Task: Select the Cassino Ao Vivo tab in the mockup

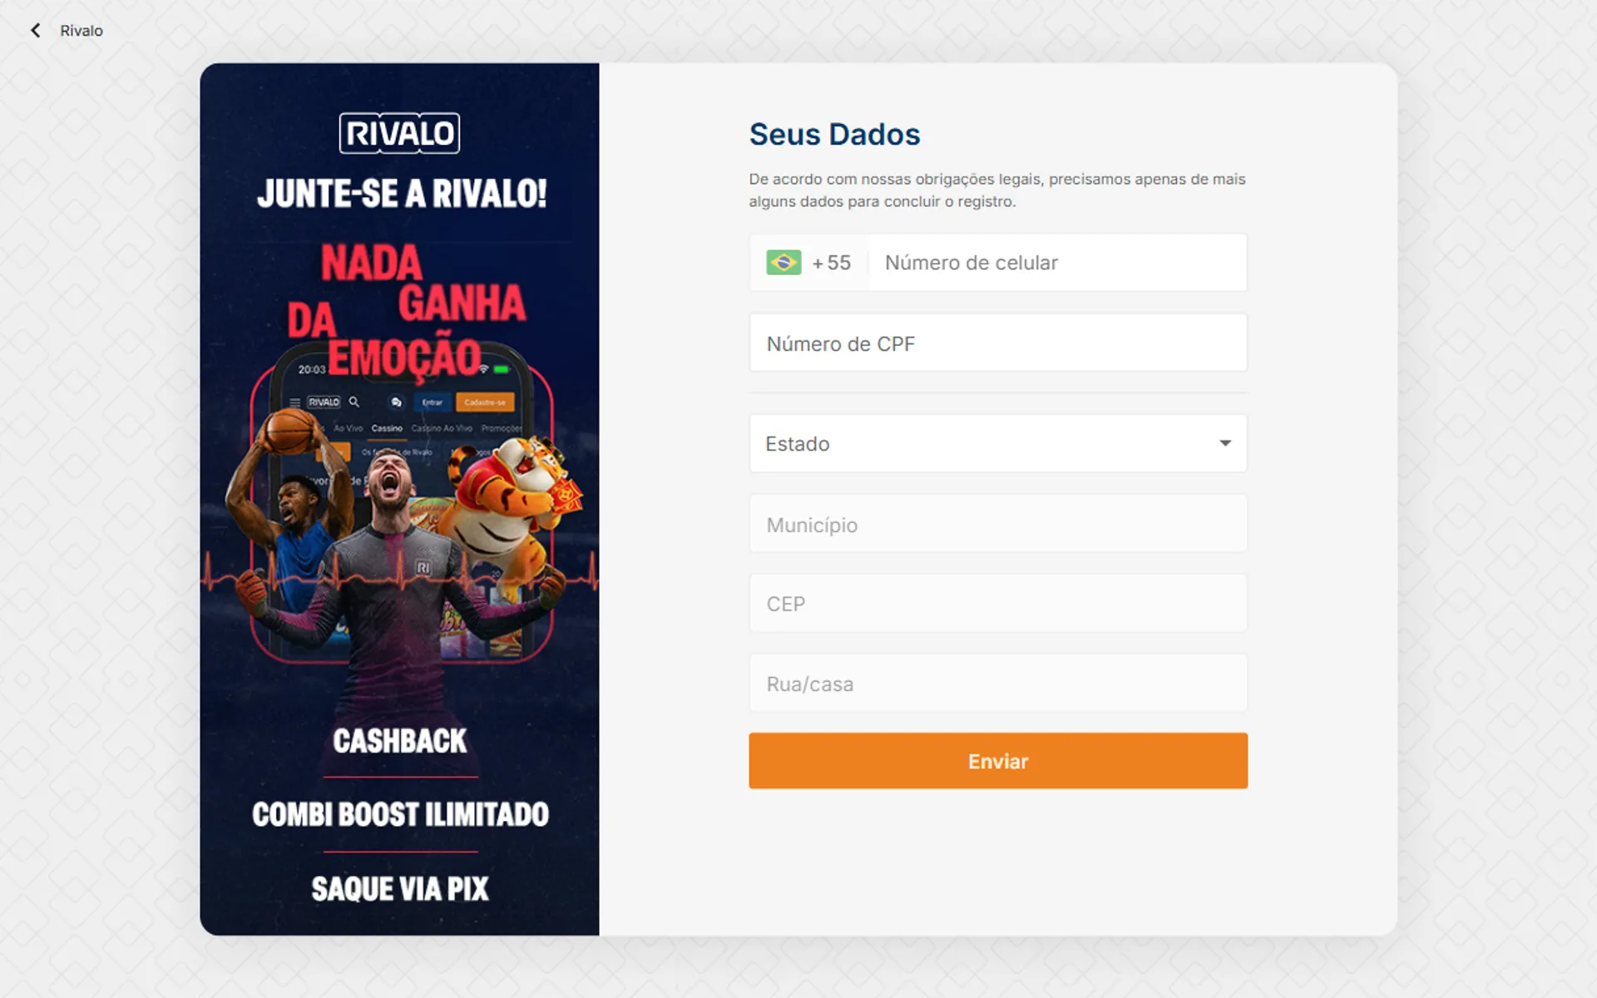Action: pos(442,428)
